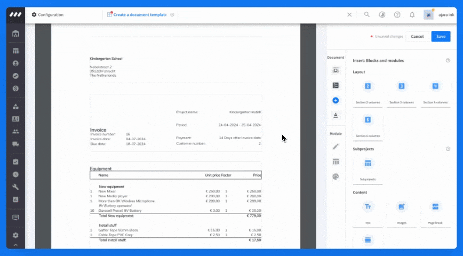Image resolution: width=463 pixels, height=256 pixels.
Task: Insert a Text content block
Action: pyautogui.click(x=368, y=213)
